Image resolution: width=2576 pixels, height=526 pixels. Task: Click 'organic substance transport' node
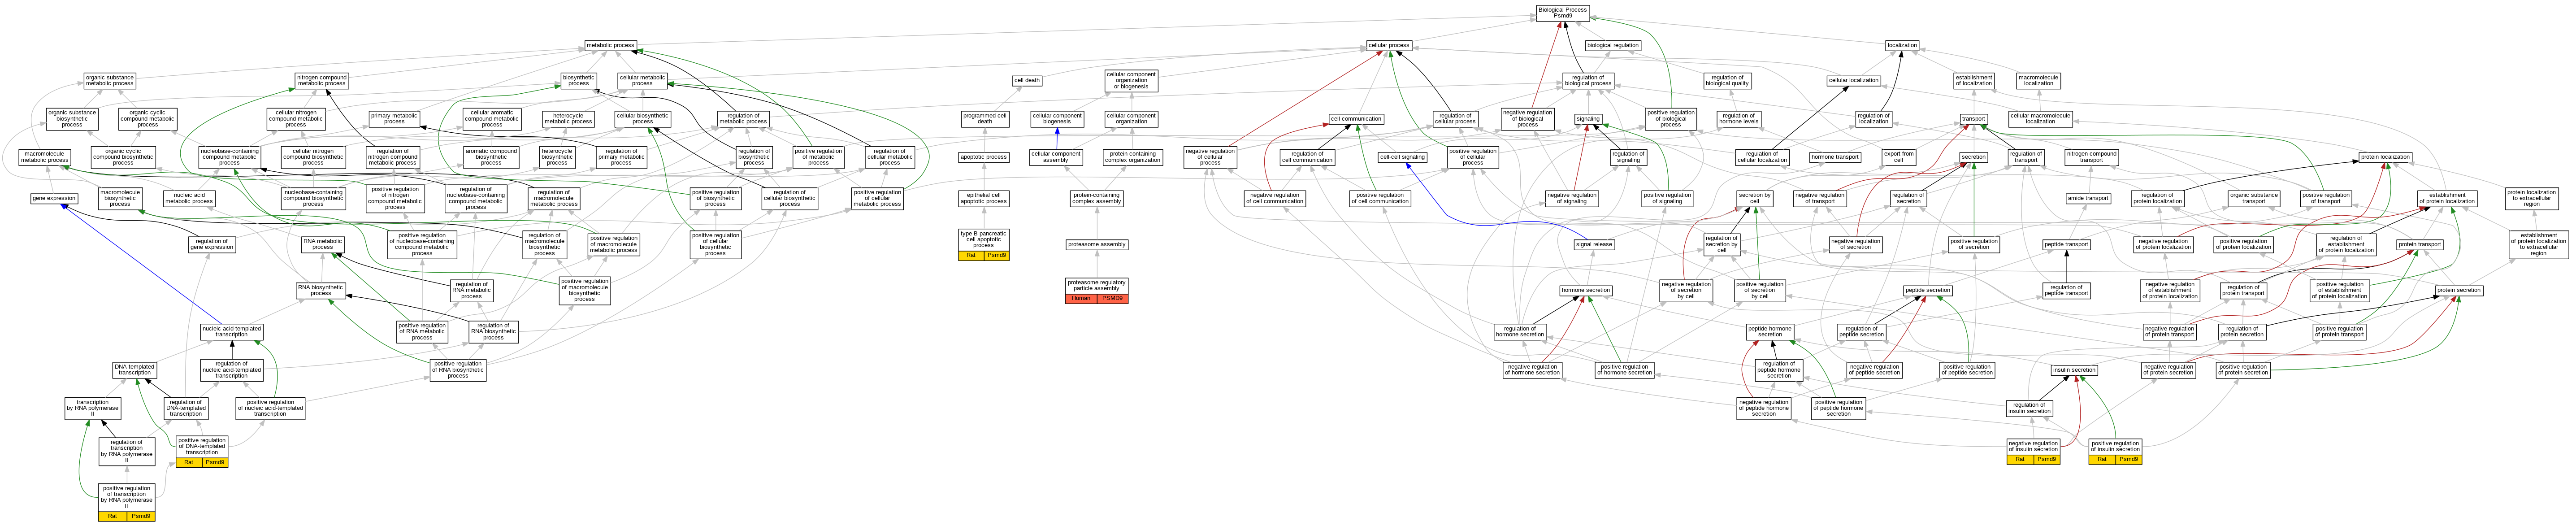(x=2254, y=198)
